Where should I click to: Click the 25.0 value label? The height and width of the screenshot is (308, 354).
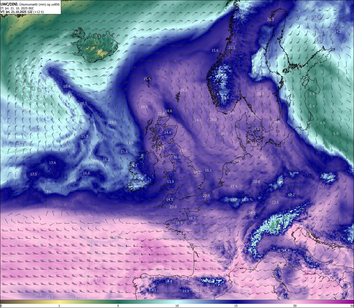pos(183,151)
